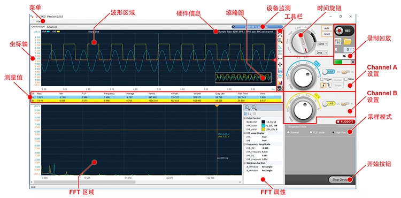Zoom in on the FFT view
Image resolution: width=401 pixels, height=198 pixels.
click(248, 108)
